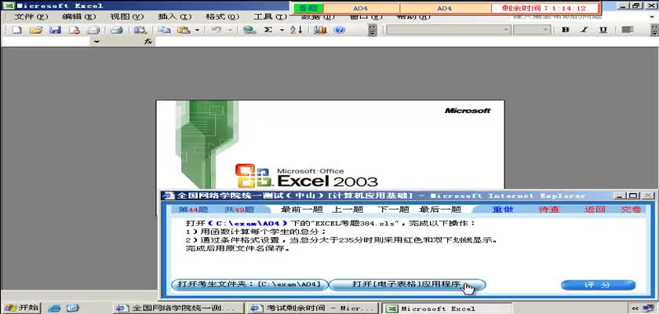659x314 pixels.
Task: Click the Align Left icon
Action: (628, 30)
